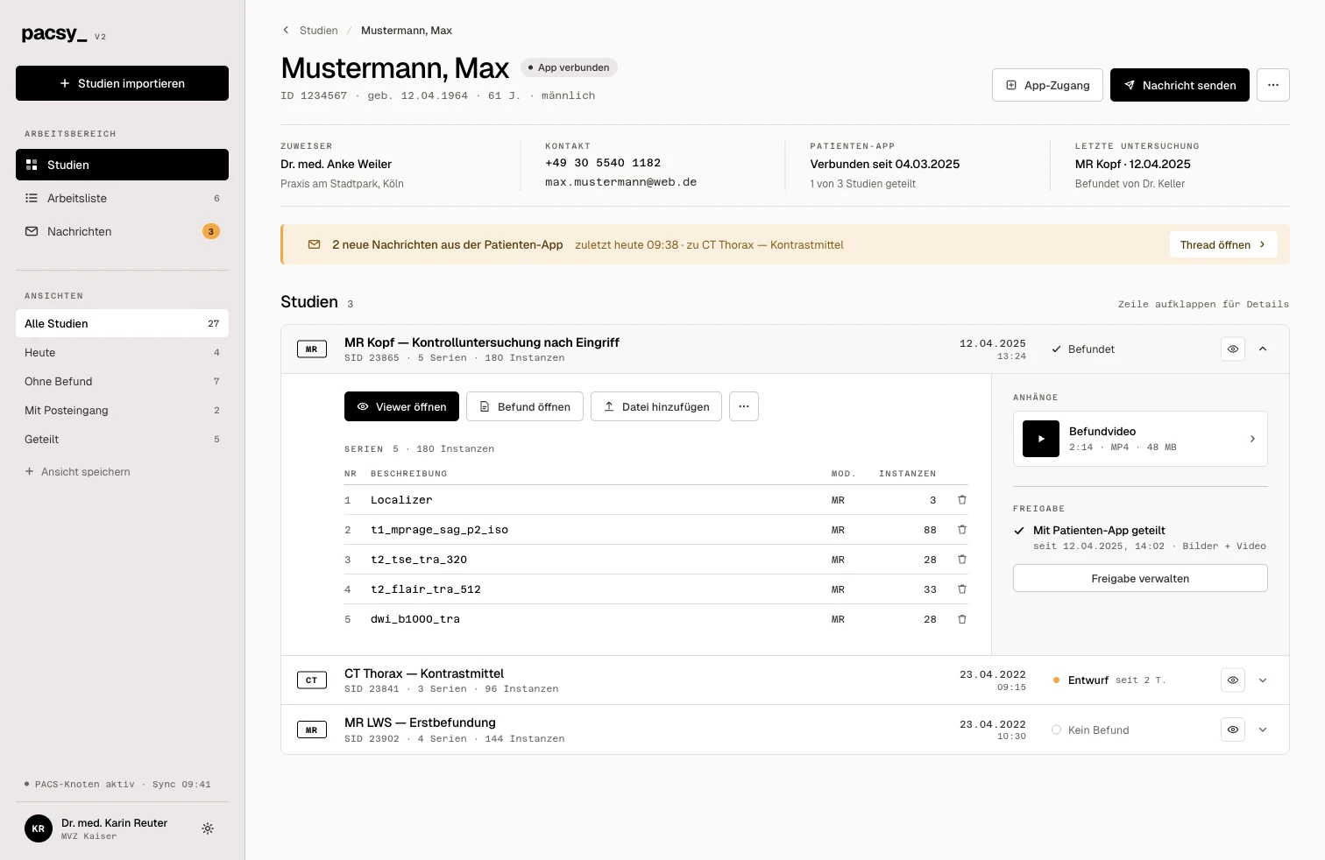Select the Ohne Befund view

coord(122,381)
